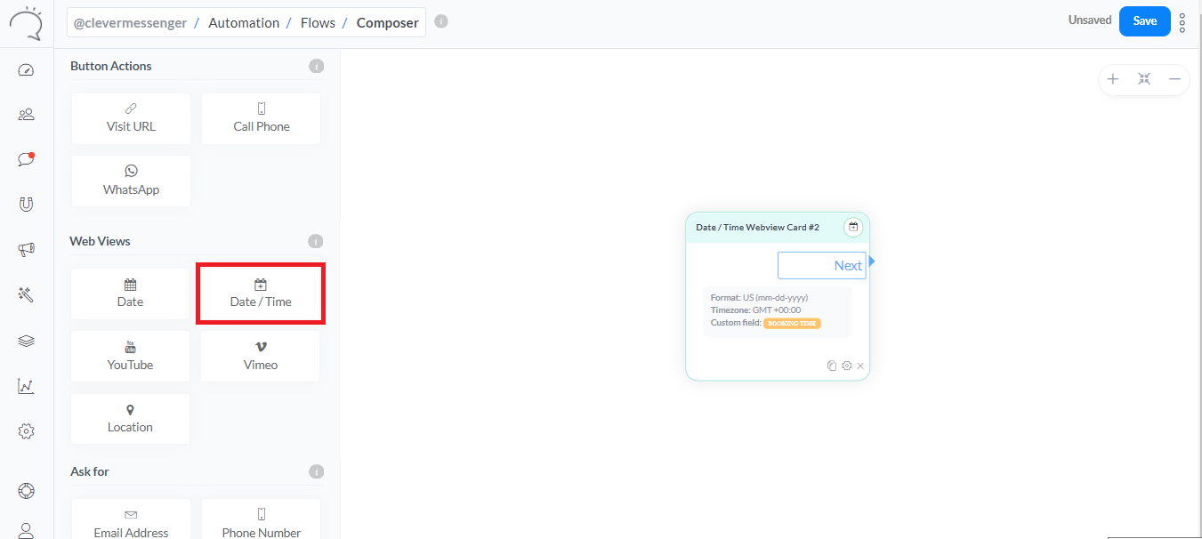The width and height of the screenshot is (1202, 539).
Task: Go to Automation in the breadcrumb
Action: pos(244,23)
